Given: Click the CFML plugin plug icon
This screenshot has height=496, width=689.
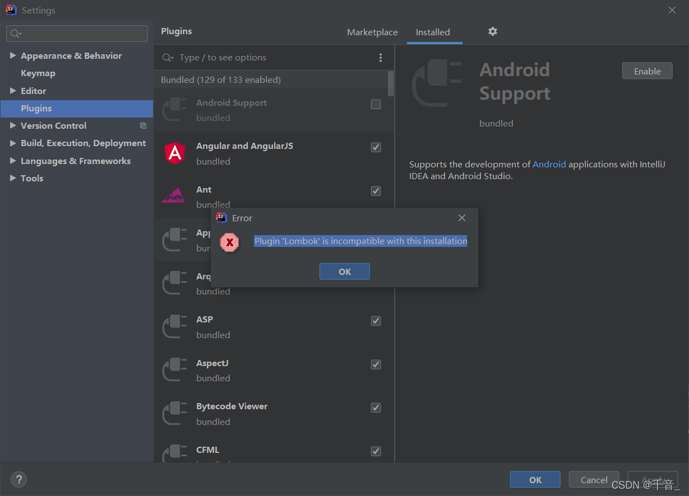Looking at the screenshot, I should point(174,453).
